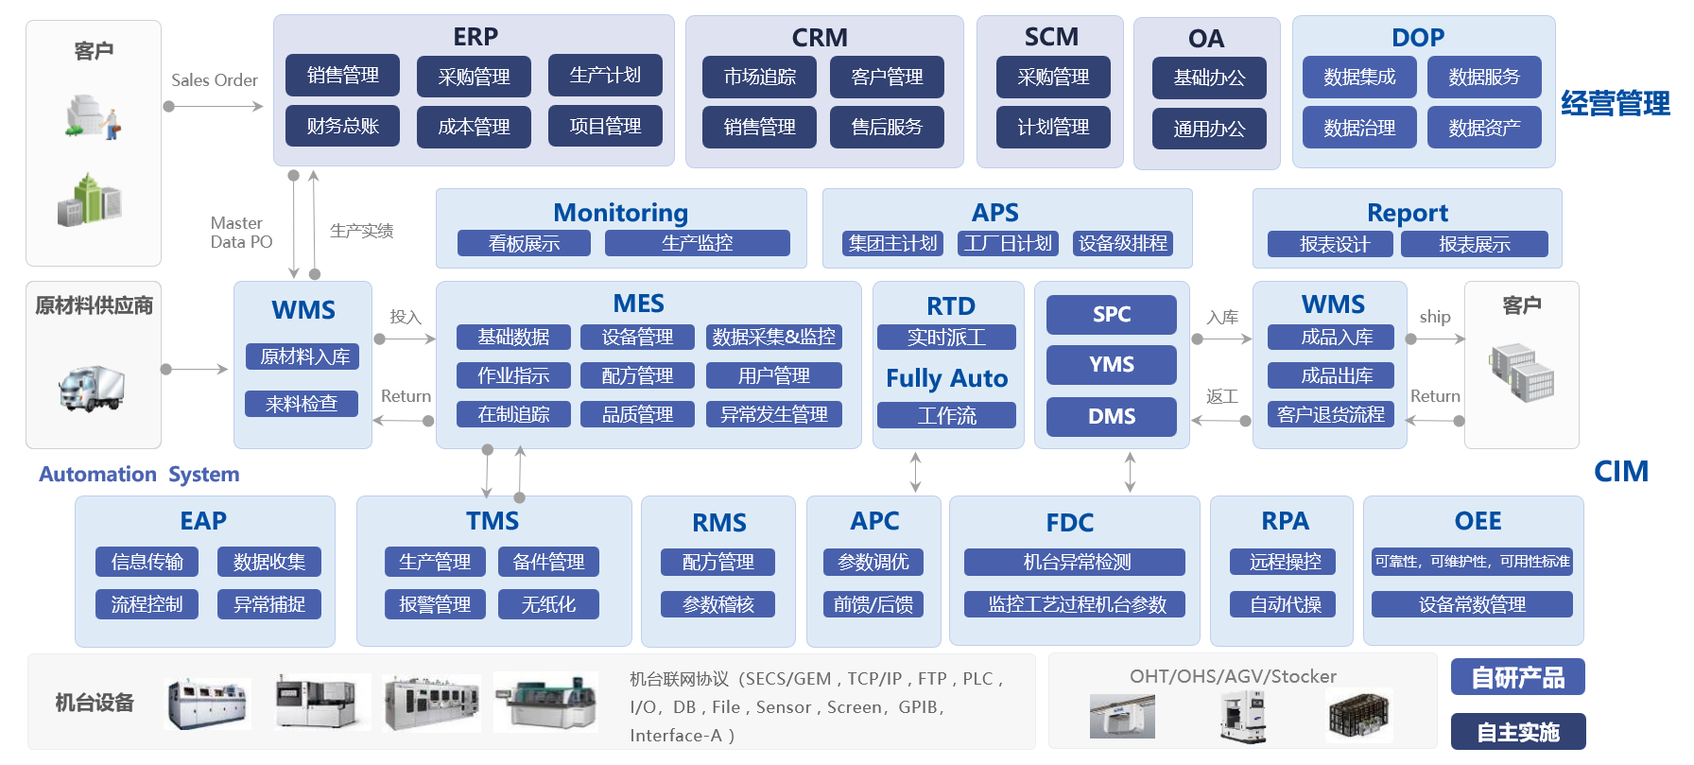Click the delivery truck icon under 原材料供应商
Viewport: 1694px width, 765px height.
click(x=92, y=388)
